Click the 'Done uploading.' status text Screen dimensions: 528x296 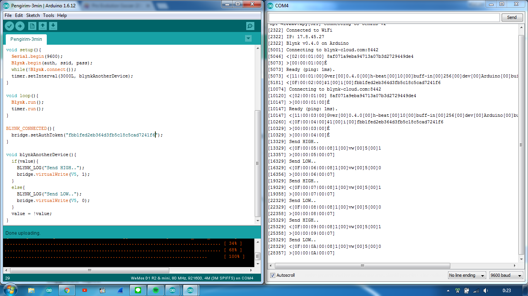pyautogui.click(x=23, y=233)
